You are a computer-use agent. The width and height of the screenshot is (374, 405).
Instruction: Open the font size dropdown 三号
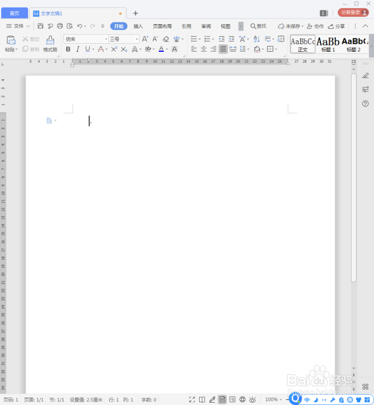pyautogui.click(x=136, y=39)
